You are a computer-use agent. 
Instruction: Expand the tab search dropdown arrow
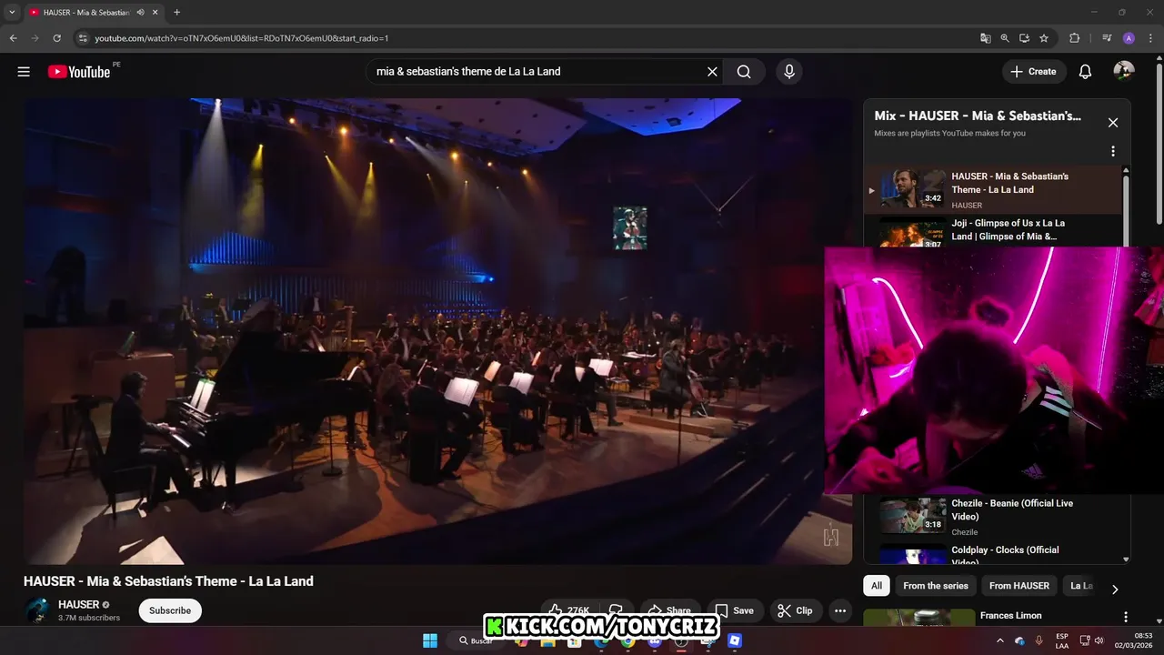12,13
